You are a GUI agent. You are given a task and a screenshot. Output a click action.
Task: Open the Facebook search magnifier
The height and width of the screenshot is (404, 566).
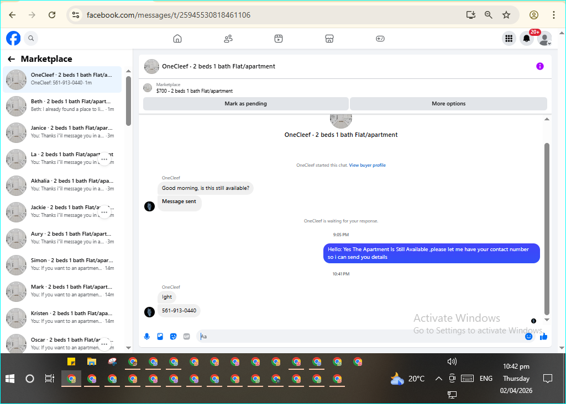(x=31, y=38)
